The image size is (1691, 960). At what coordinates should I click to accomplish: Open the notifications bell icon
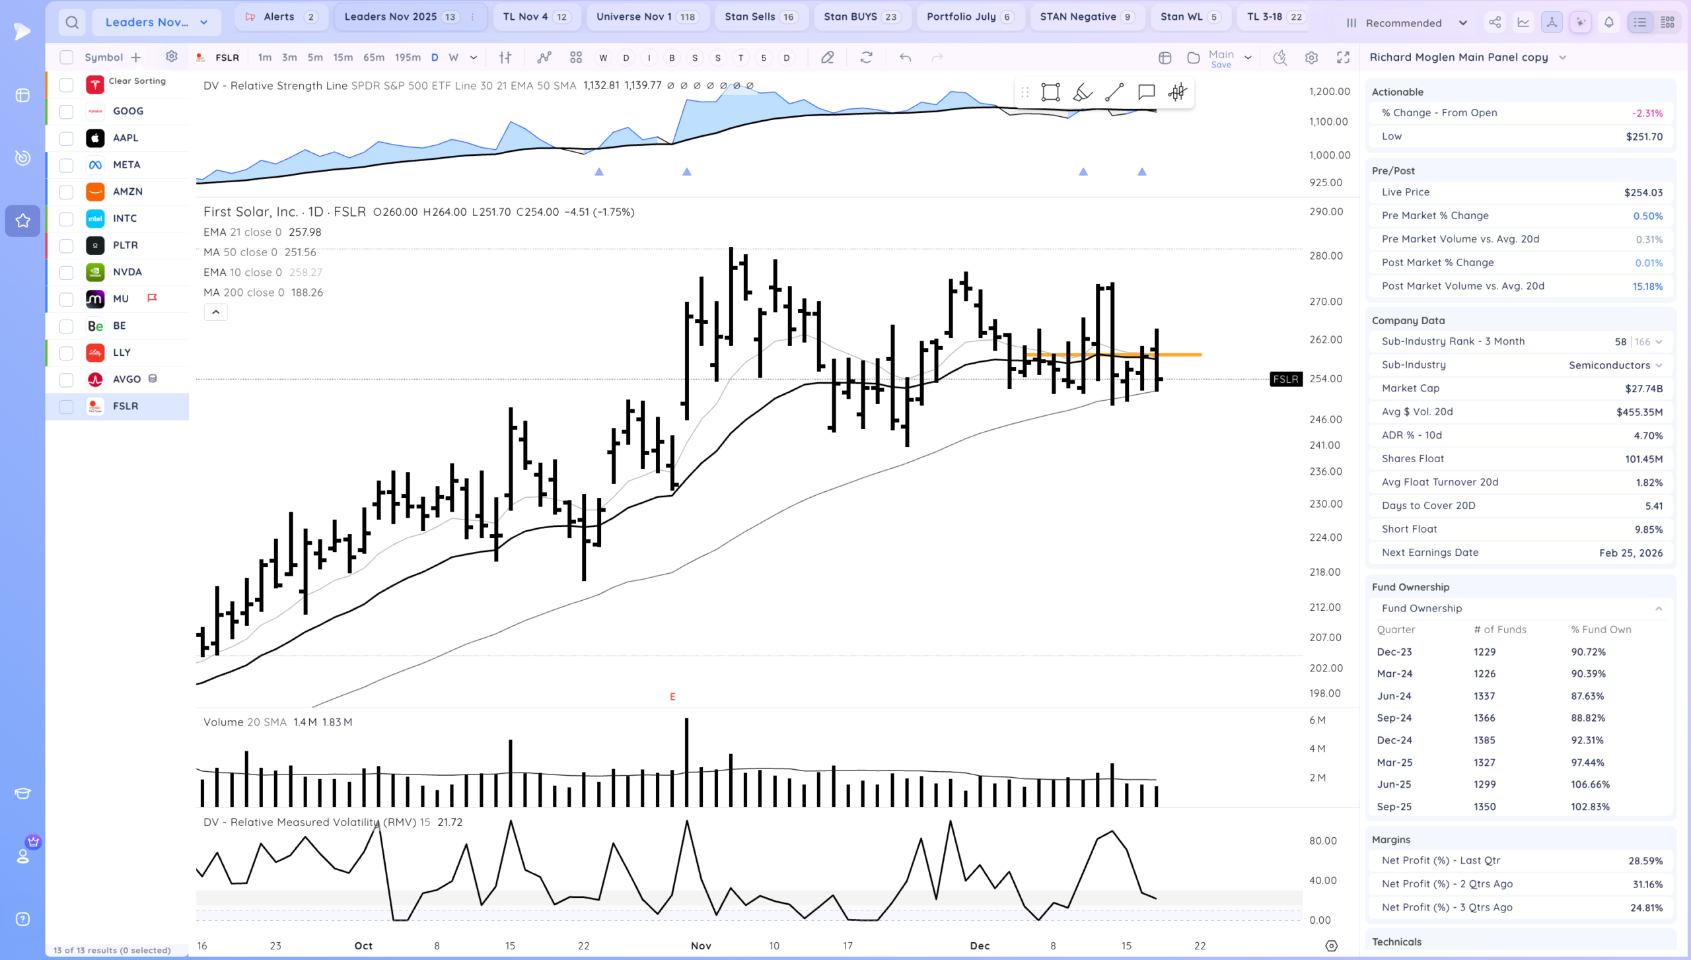tap(1609, 22)
